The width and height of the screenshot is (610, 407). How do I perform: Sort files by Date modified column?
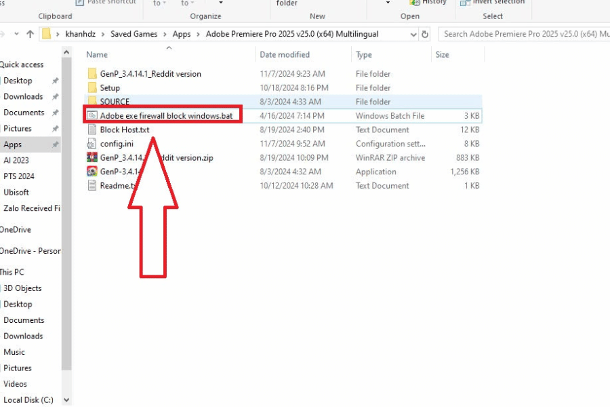click(x=285, y=55)
